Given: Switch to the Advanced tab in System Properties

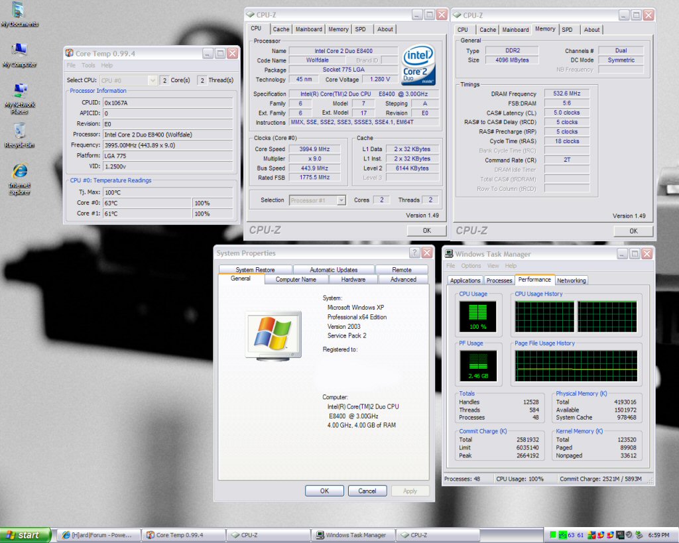Looking at the screenshot, I should (x=403, y=279).
